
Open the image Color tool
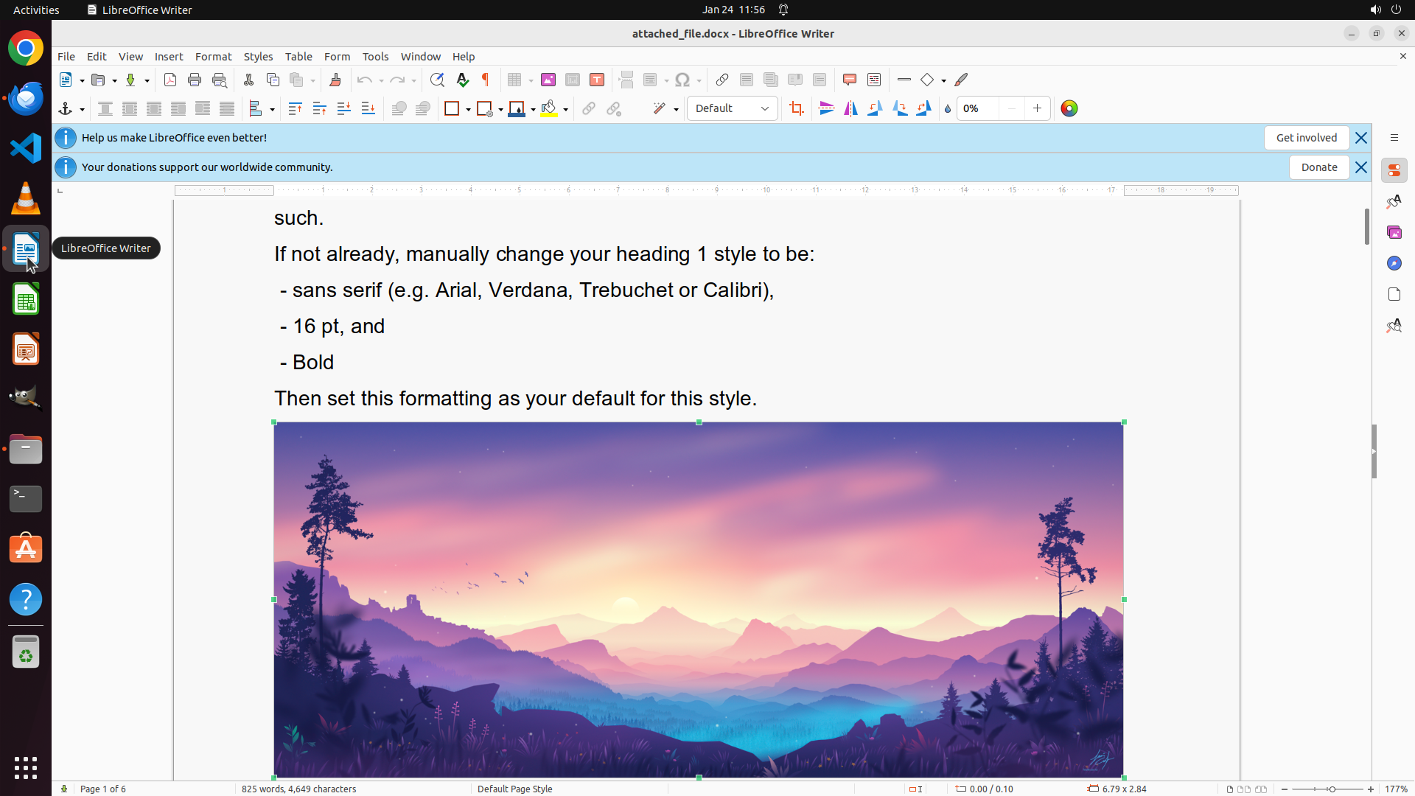click(x=1069, y=109)
